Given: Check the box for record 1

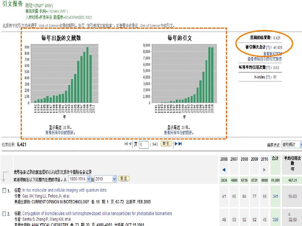Looking at the screenshot, I should 4,191.
